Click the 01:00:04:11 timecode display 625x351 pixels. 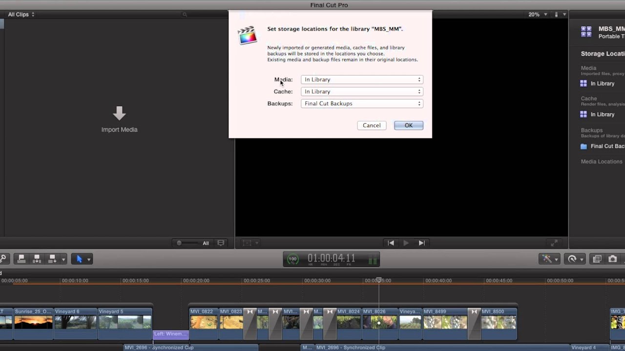332,258
